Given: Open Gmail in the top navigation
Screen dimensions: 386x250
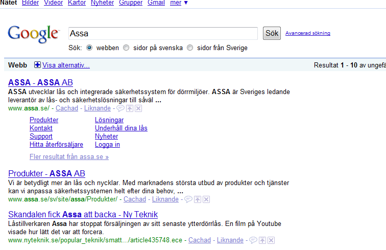Looking at the screenshot, I should click(x=156, y=3).
